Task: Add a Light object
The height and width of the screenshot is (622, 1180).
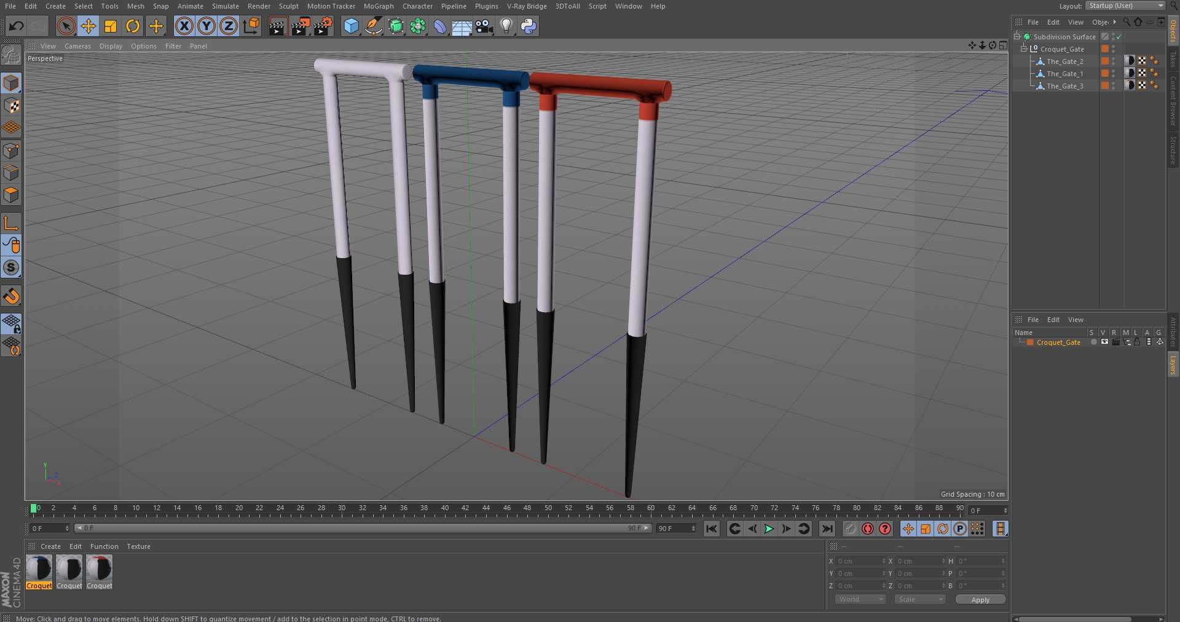Action: (x=506, y=26)
